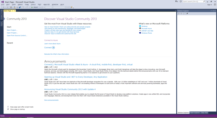Switch to the Class View tab

click(204, 113)
